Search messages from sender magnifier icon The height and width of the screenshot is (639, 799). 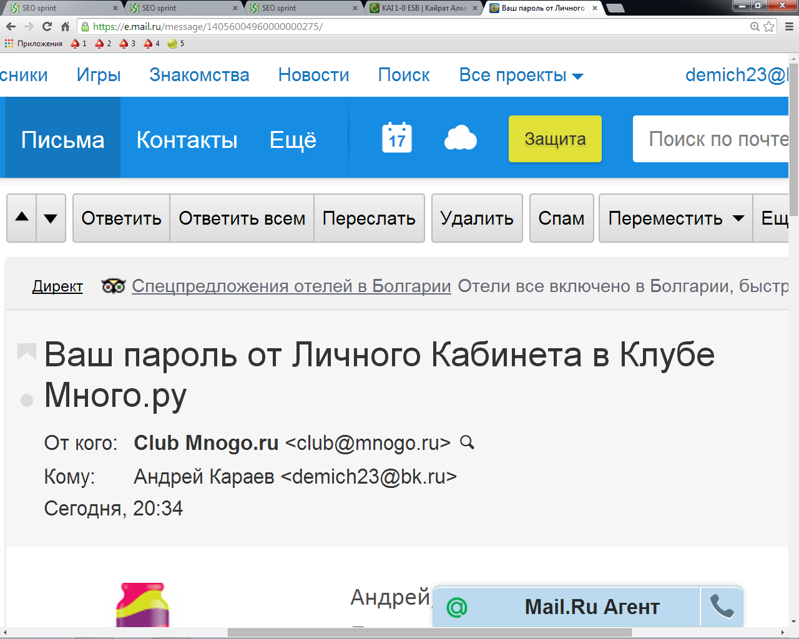[467, 442]
